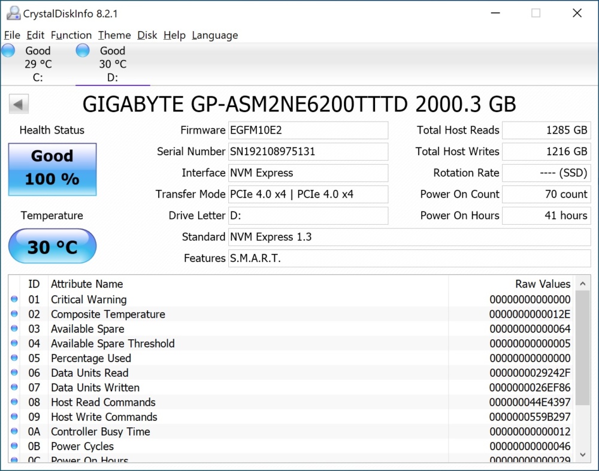Click the attribute list scroll up arrow
Viewport: 599px width, 471px height.
pos(583,283)
